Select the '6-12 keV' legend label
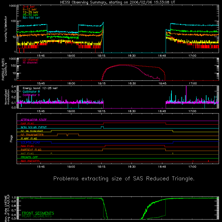222x222 pixels. tap(30, 9)
